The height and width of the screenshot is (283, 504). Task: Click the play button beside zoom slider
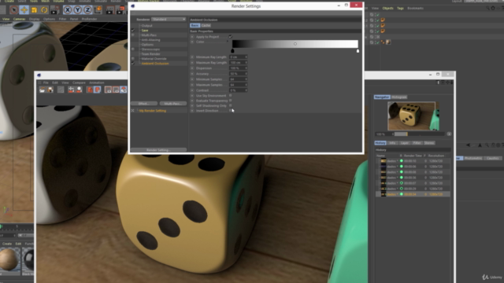449,134
